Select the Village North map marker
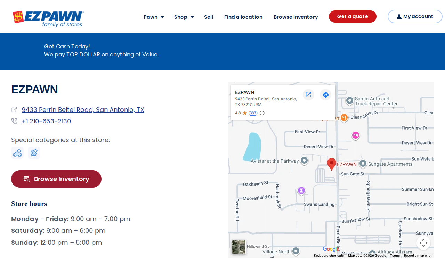 (296, 251)
